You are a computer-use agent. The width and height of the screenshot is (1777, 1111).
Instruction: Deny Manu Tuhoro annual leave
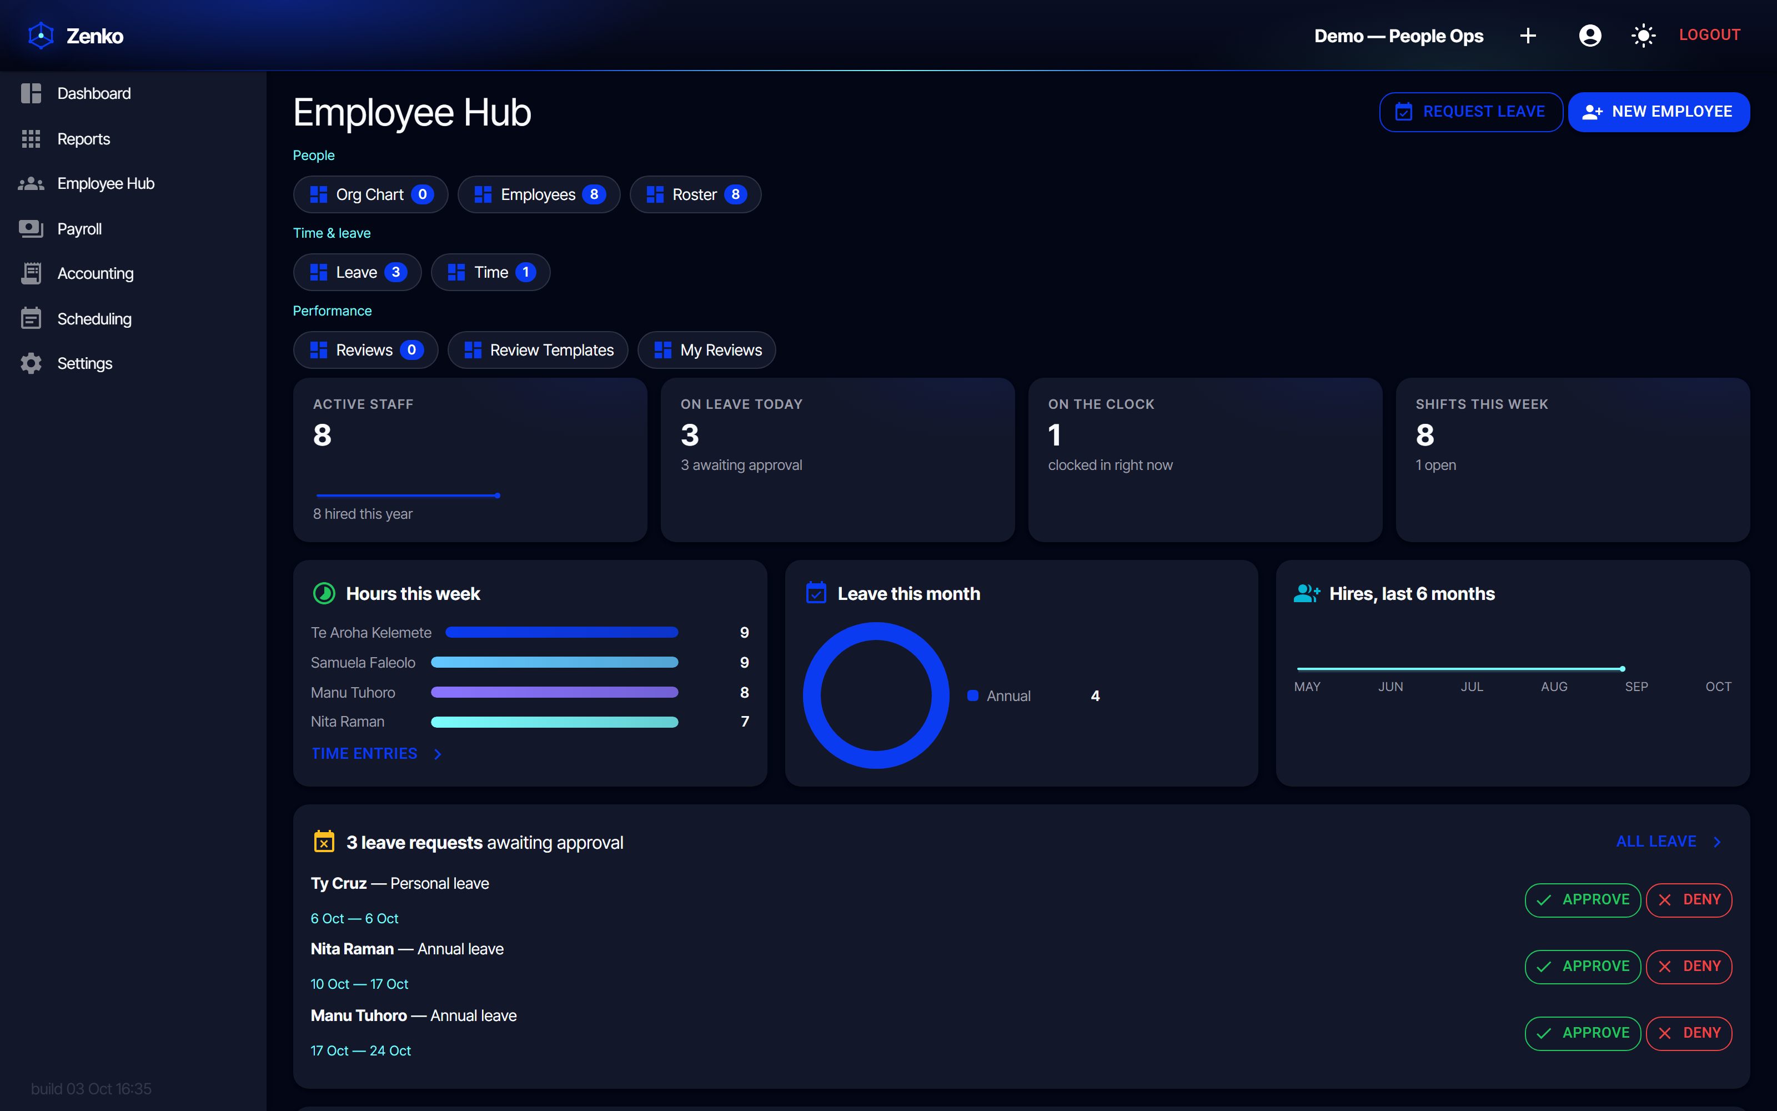[x=1689, y=1033]
